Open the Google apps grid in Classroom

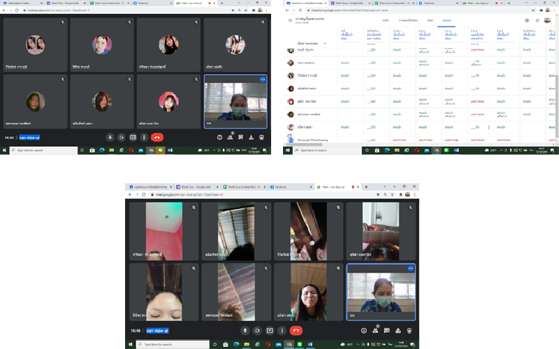pos(537,20)
